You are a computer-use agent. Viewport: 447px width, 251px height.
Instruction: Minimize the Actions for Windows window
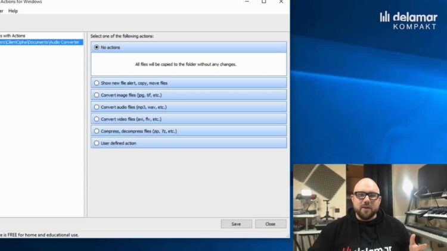pyautogui.click(x=247, y=2)
